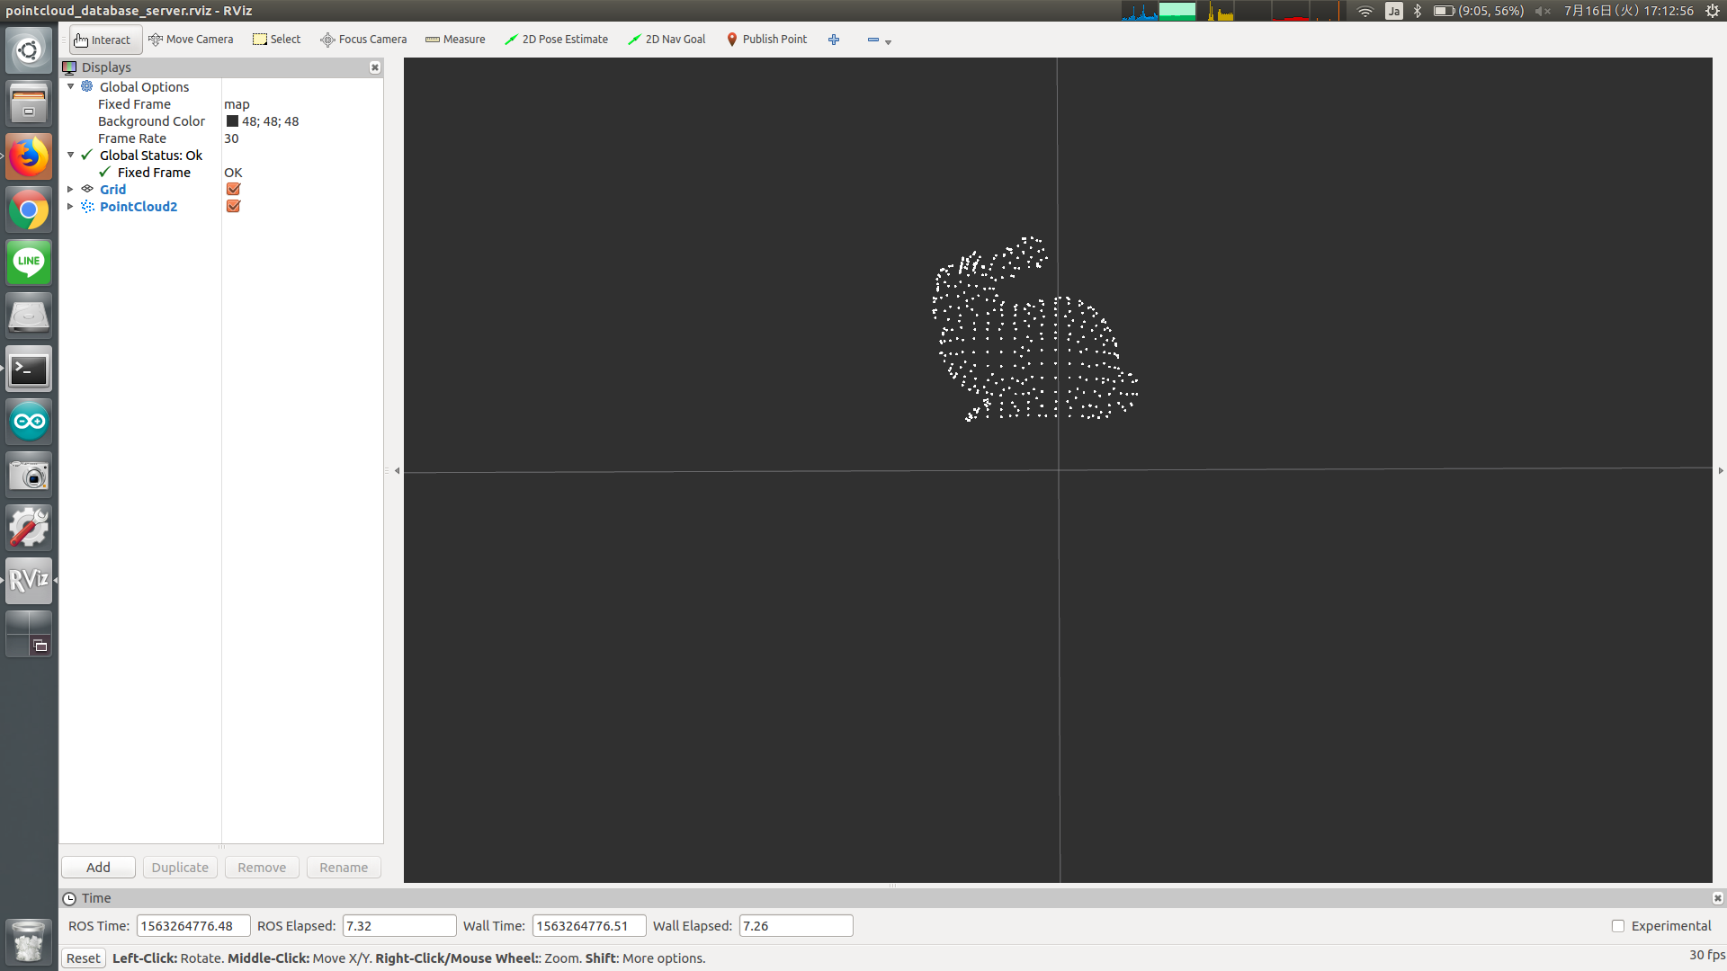Image resolution: width=1727 pixels, height=971 pixels.
Task: Click the Wall Elapsed field
Action: [796, 926]
